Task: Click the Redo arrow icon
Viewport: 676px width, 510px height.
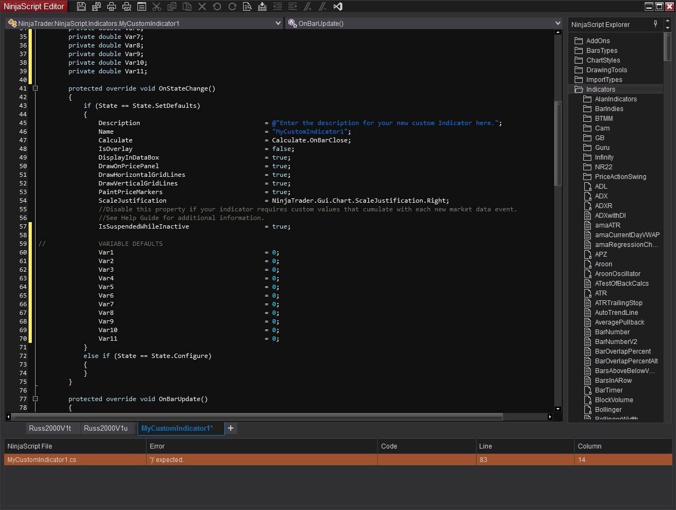Action: 232,7
